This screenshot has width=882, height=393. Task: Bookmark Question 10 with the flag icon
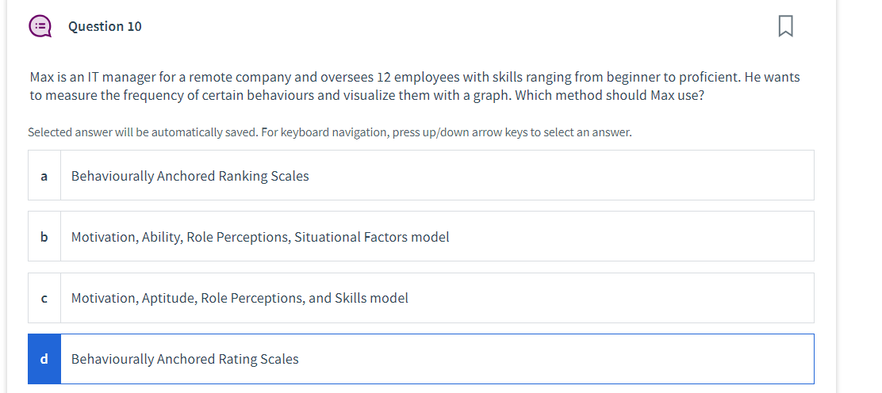785,27
